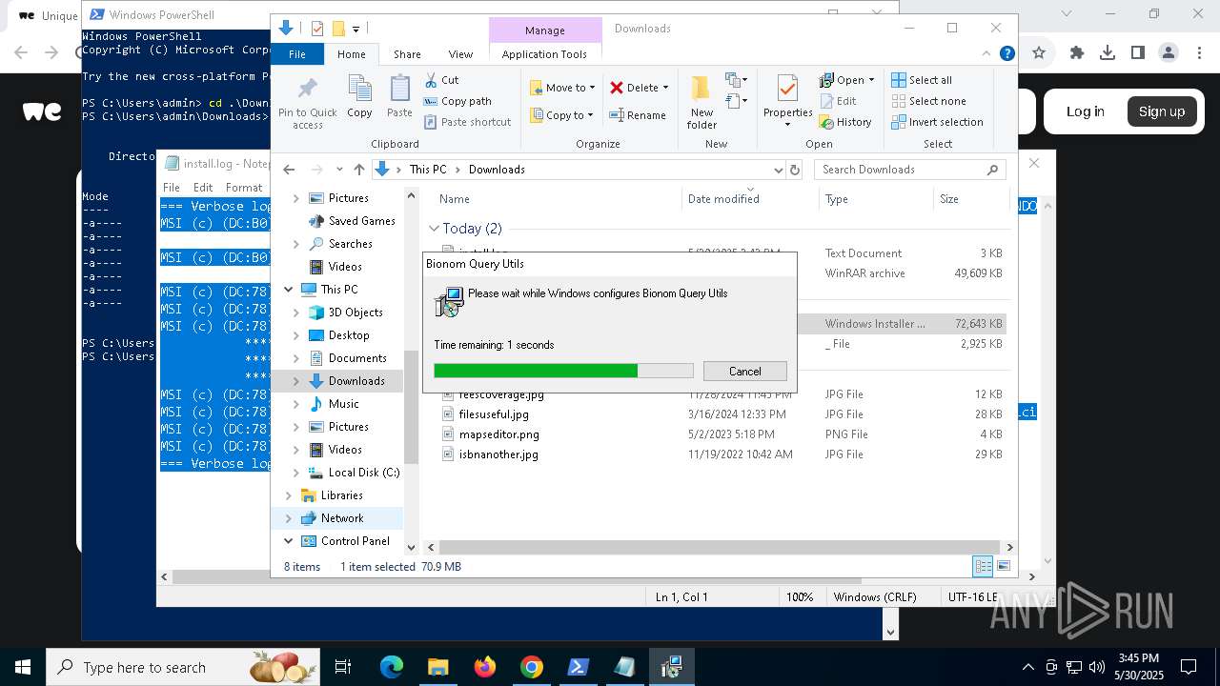The width and height of the screenshot is (1220, 686).
Task: Click the Delete ribbon button
Action: click(639, 88)
